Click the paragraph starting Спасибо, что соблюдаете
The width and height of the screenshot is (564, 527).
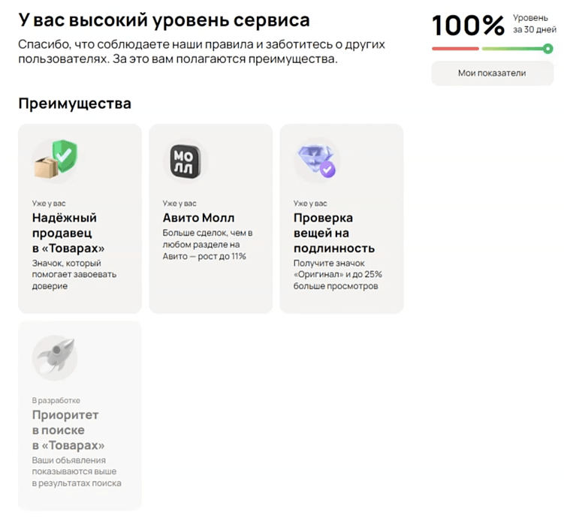(202, 51)
